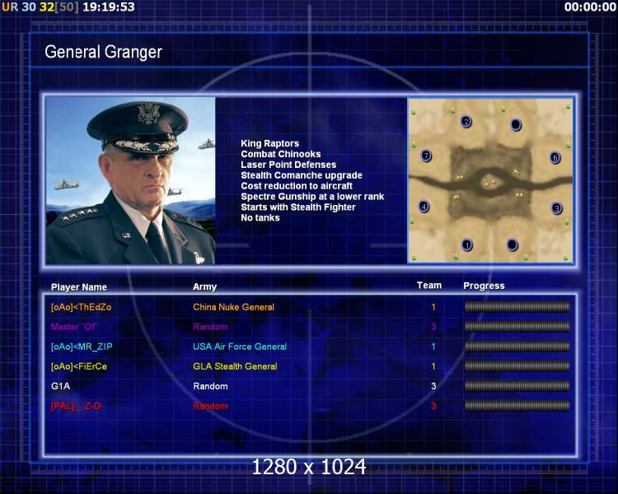Screen dimensions: 618x494
Task: Click Spectre Gunship at a lower rank
Action: 312,197
